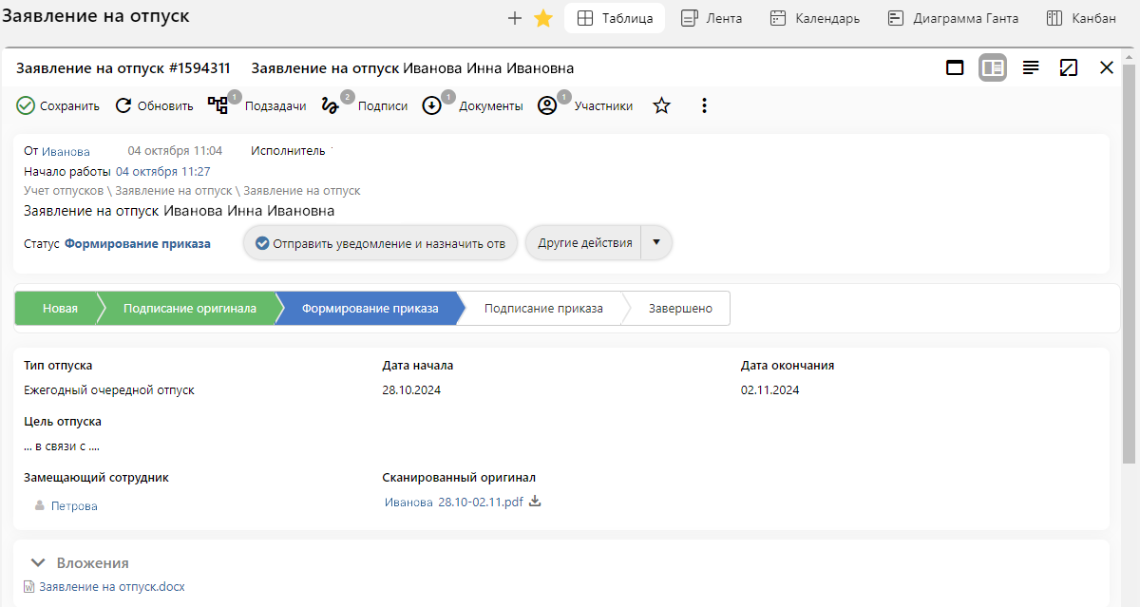Screen dimensions: 1140x607
Task: Collapse the Вложения section chevron
Action: (x=38, y=562)
